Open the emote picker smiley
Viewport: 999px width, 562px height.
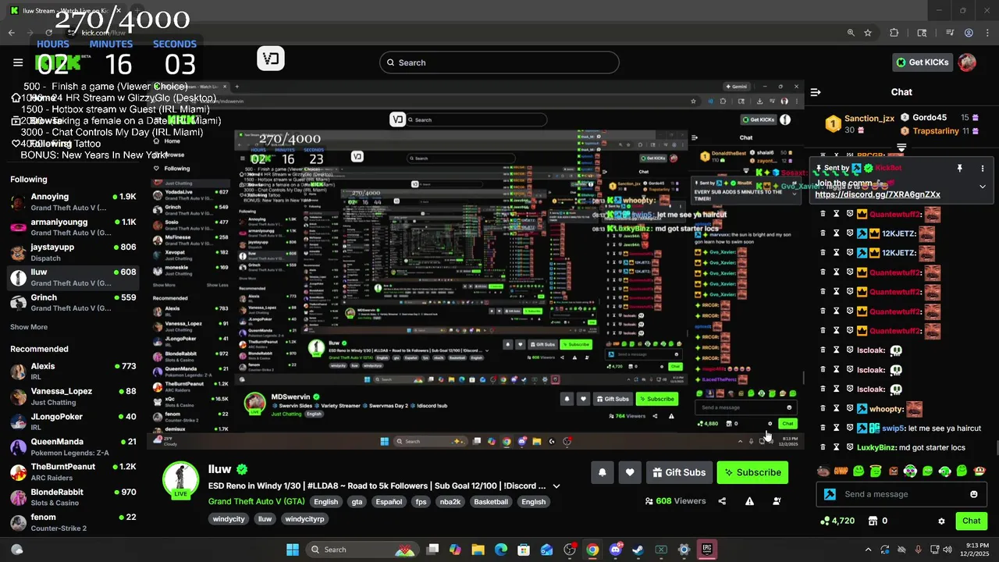974,494
